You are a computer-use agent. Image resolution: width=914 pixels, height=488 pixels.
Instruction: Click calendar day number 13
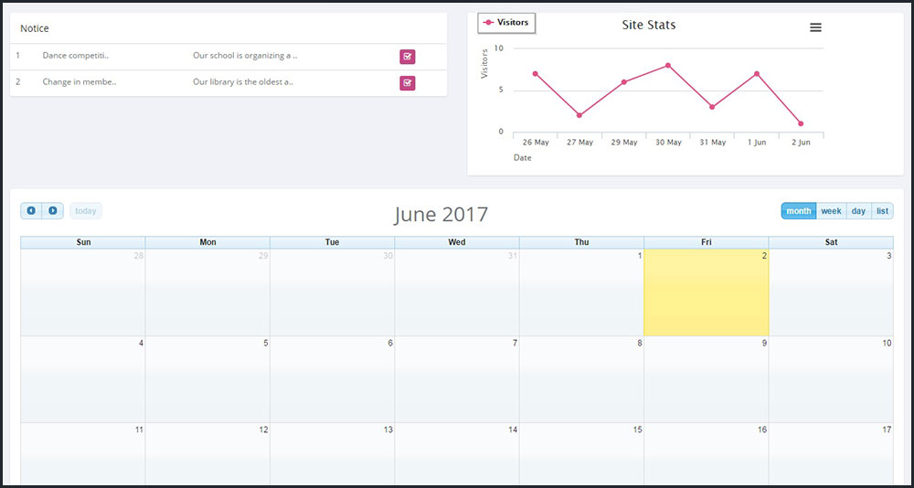coord(388,430)
